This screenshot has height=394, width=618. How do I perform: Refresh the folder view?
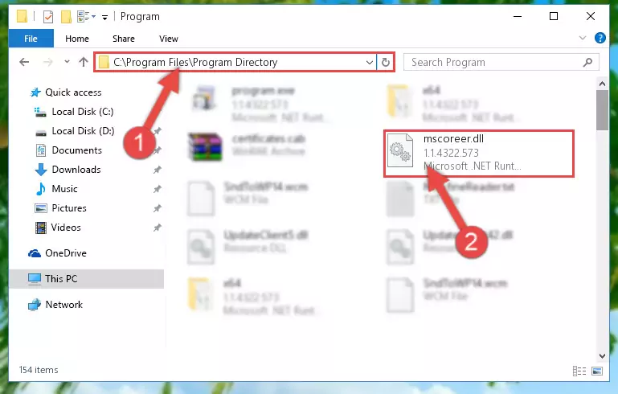click(386, 62)
